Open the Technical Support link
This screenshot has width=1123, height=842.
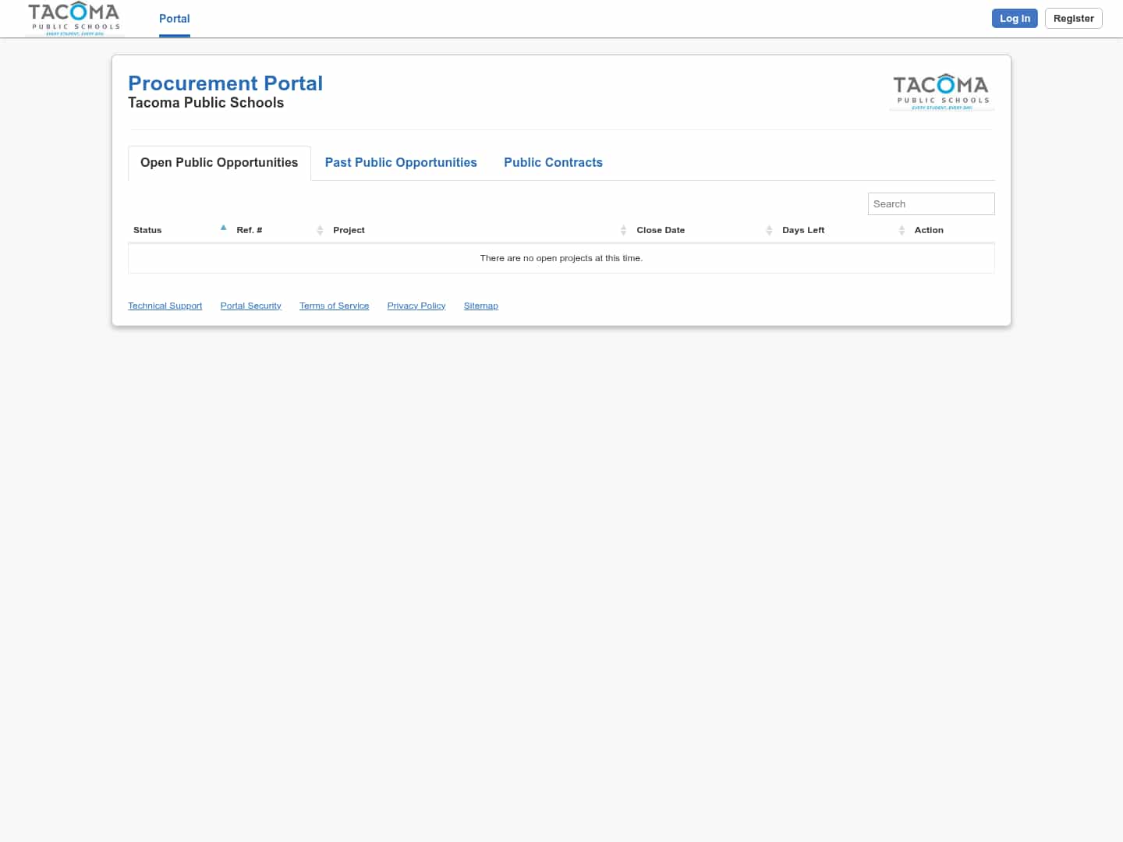click(165, 305)
